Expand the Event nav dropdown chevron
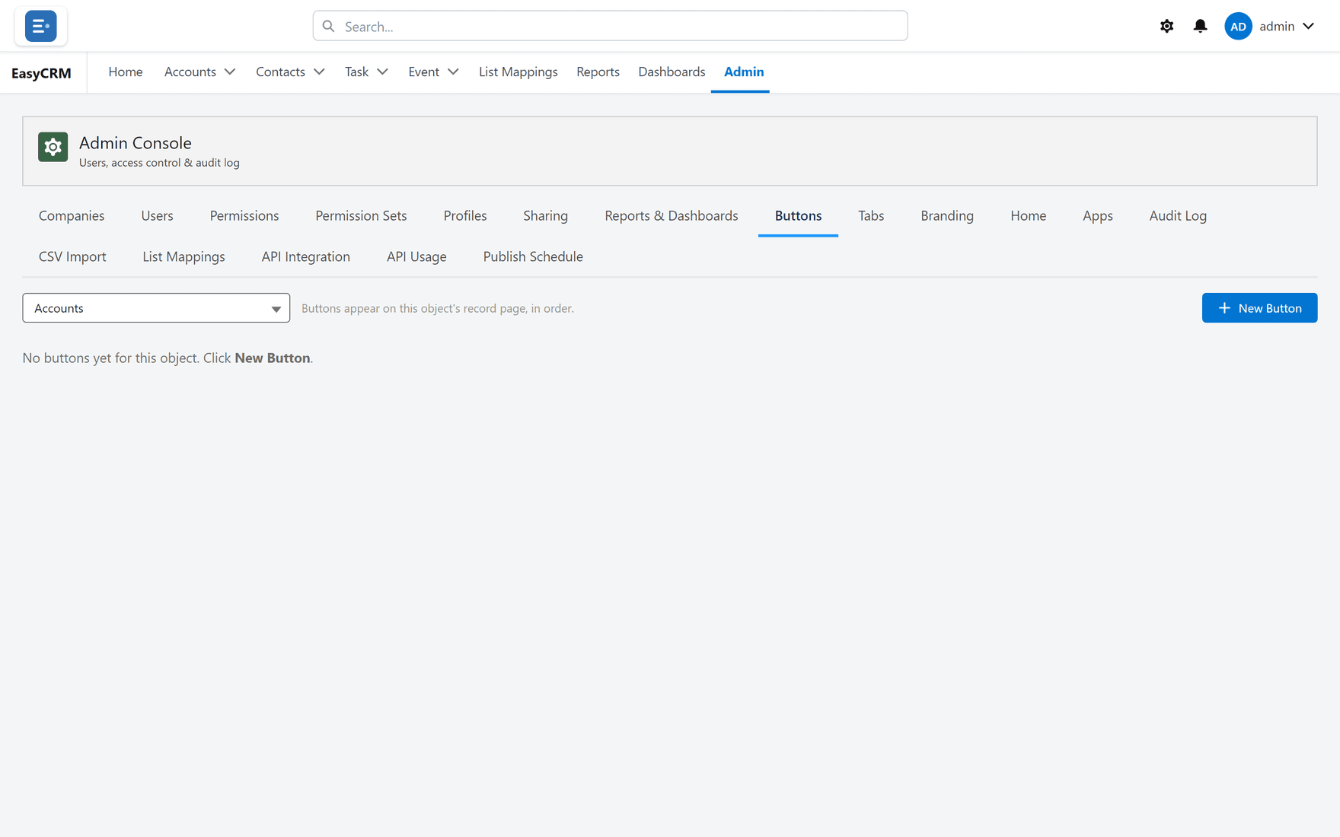The image size is (1340, 837). 453,72
